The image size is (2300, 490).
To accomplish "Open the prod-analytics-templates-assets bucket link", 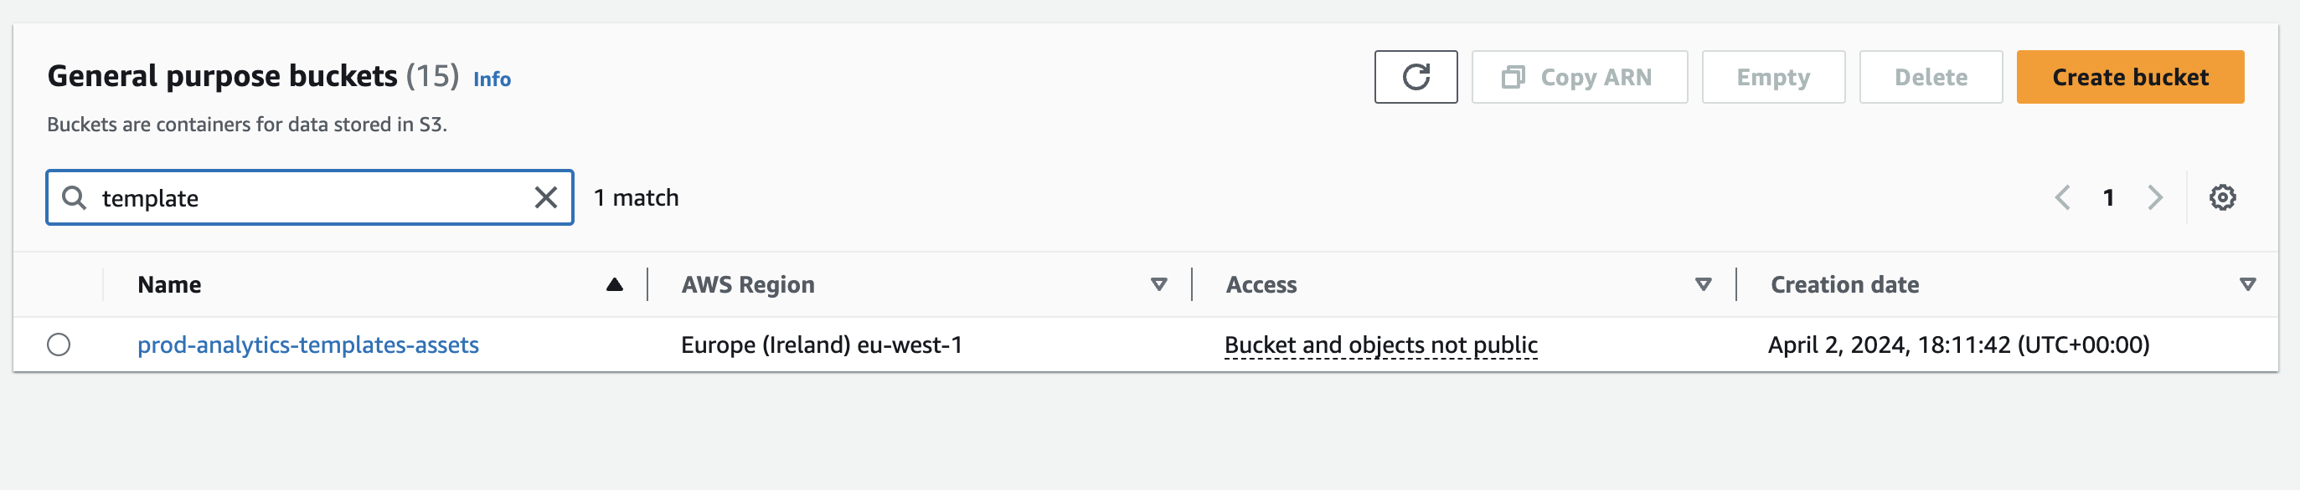I will 308,345.
